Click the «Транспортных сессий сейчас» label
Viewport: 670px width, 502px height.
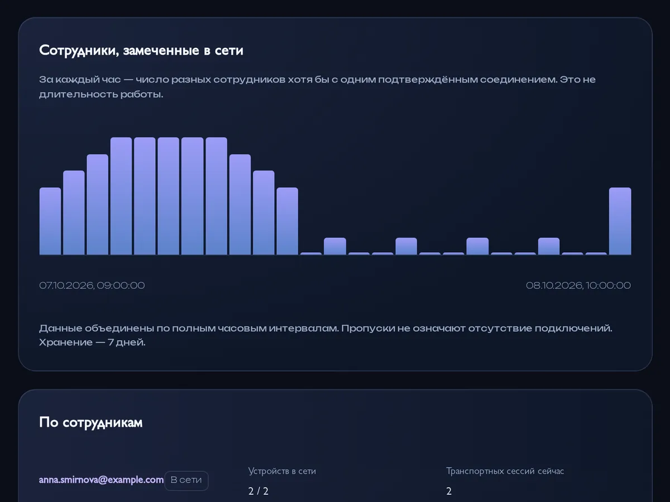point(505,471)
